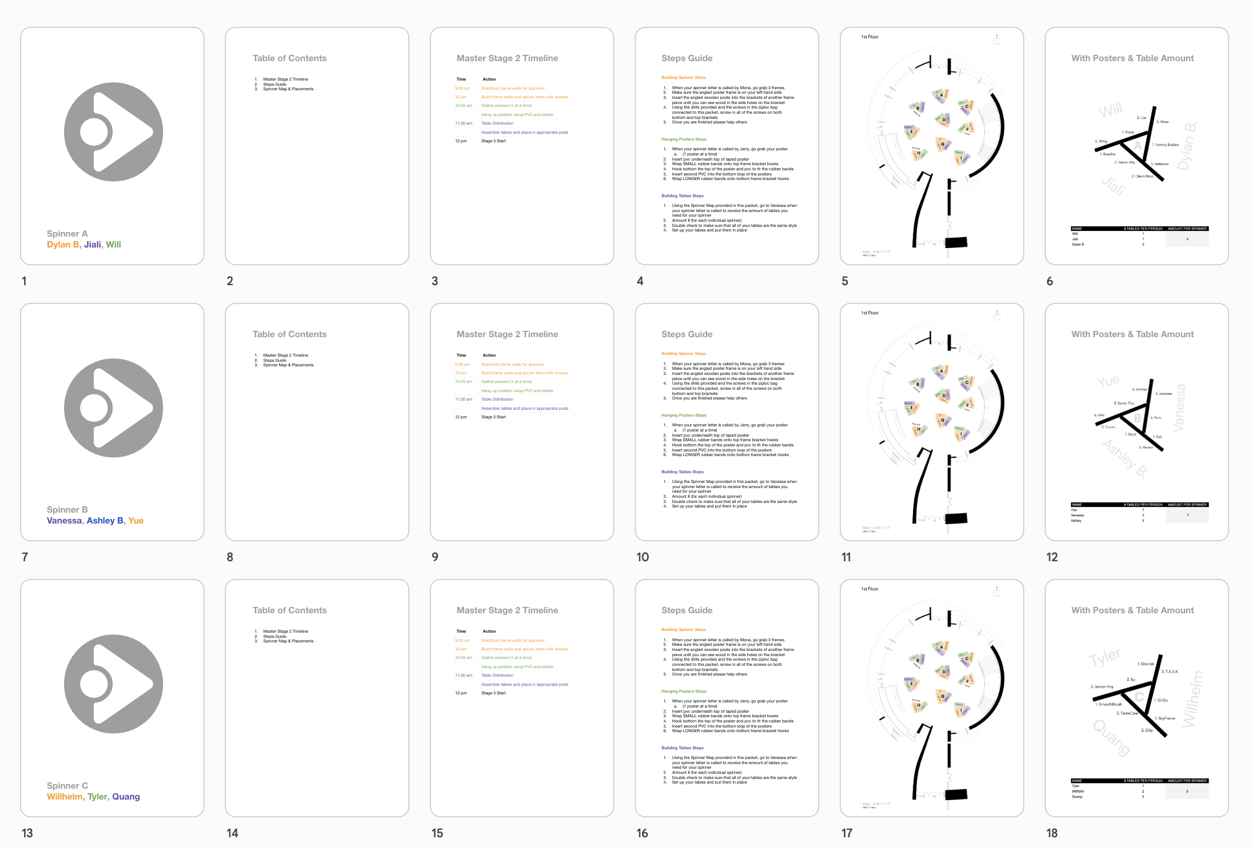
Task: Select the page 18 spinner C diagram page
Action: pos(1136,698)
